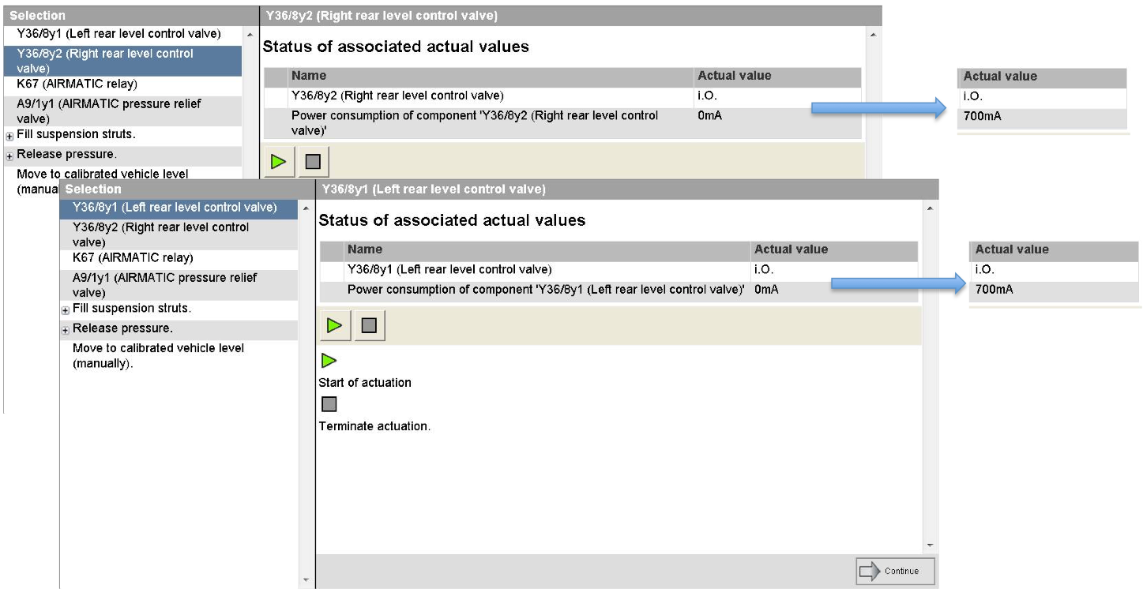Click the gray Terminate actuation legend icon
This screenshot has height=596, width=1143.
[329, 404]
